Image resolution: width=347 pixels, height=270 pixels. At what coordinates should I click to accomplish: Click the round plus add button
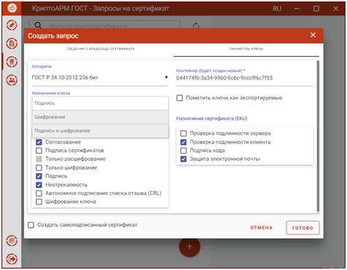(190, 247)
